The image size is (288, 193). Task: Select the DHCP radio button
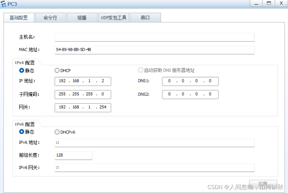[x=57, y=70]
